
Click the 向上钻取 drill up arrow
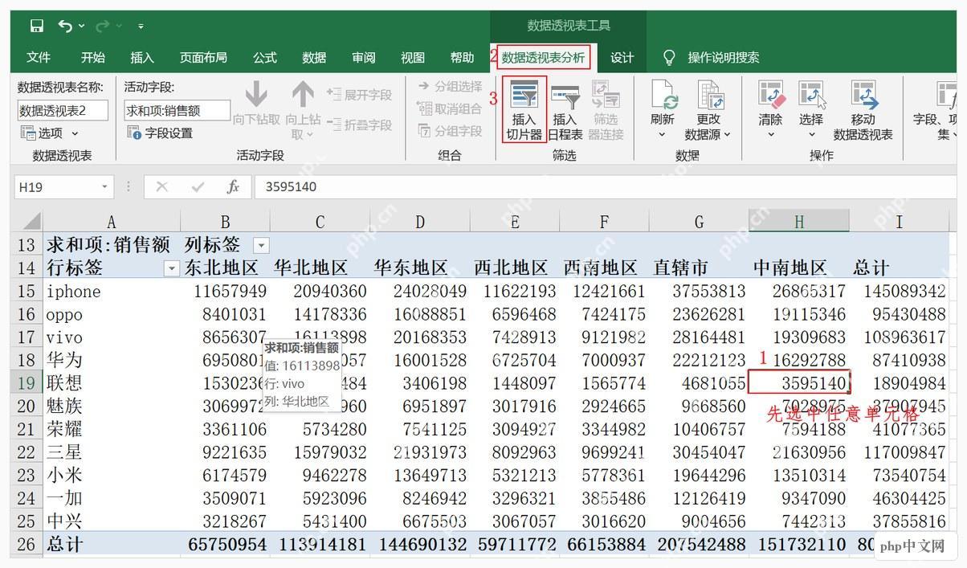(x=303, y=111)
